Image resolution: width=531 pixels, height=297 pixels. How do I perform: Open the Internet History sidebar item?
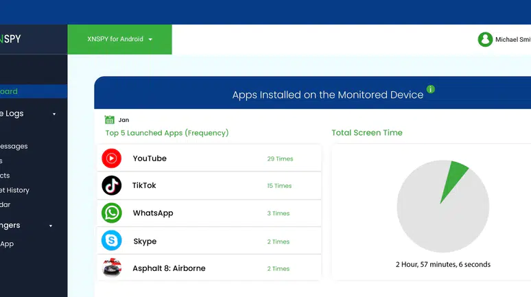pyautogui.click(x=14, y=190)
